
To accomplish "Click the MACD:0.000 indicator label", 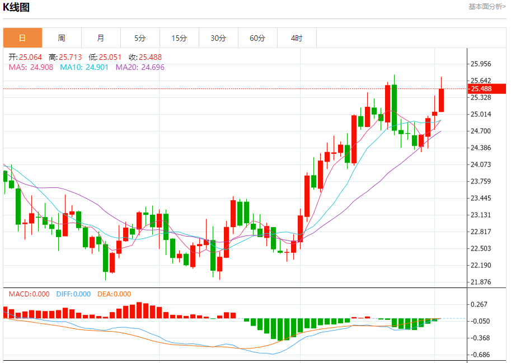I will (29, 294).
